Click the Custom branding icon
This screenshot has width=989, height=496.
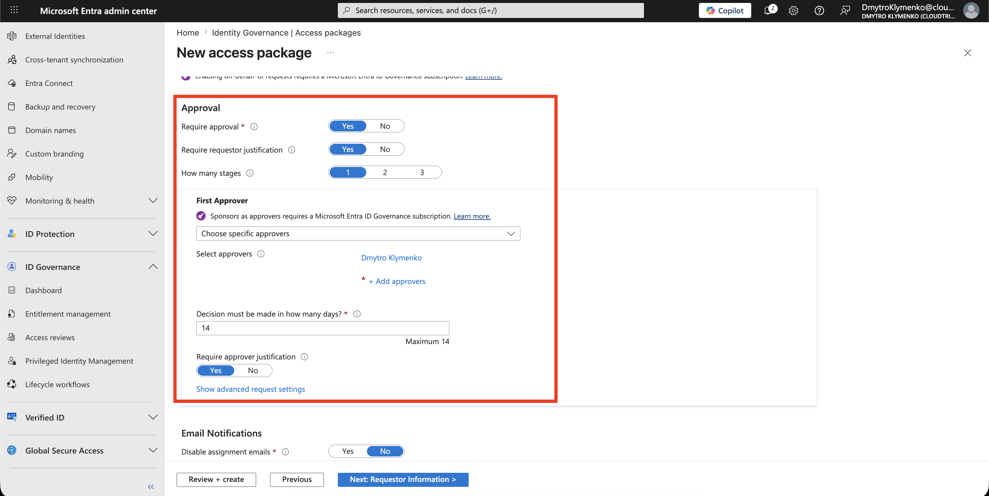click(x=12, y=154)
